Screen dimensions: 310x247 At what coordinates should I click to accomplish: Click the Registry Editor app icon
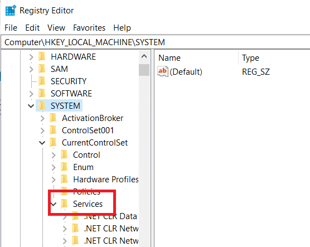[x=11, y=11]
